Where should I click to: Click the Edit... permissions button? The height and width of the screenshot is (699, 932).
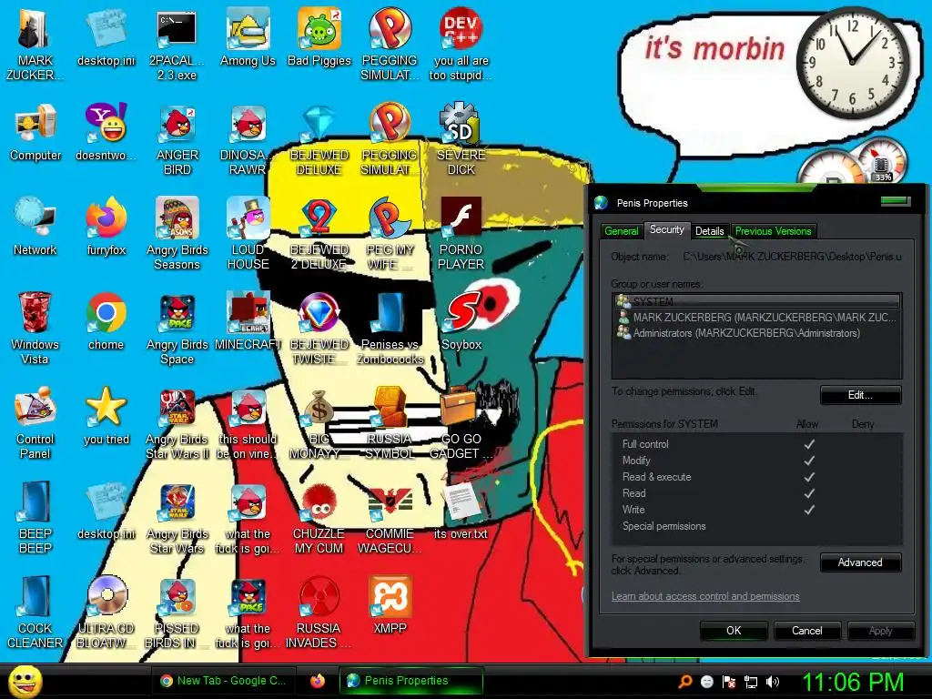[860, 395]
